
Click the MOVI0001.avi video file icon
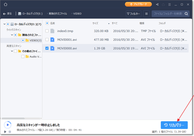[52, 39]
